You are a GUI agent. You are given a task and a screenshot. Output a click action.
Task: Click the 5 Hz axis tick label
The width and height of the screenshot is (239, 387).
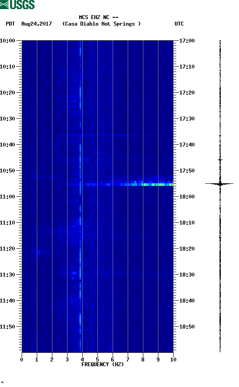(97, 359)
